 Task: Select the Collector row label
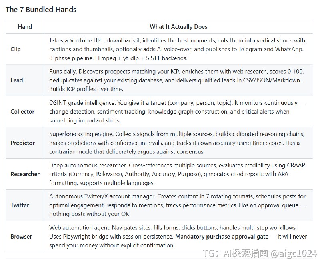[x=22, y=111]
